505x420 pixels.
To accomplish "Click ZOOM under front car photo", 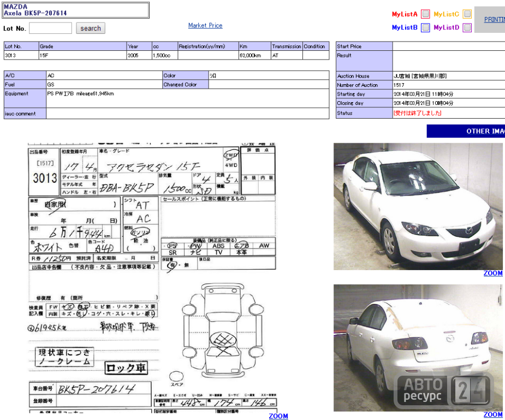I will coord(493,273).
